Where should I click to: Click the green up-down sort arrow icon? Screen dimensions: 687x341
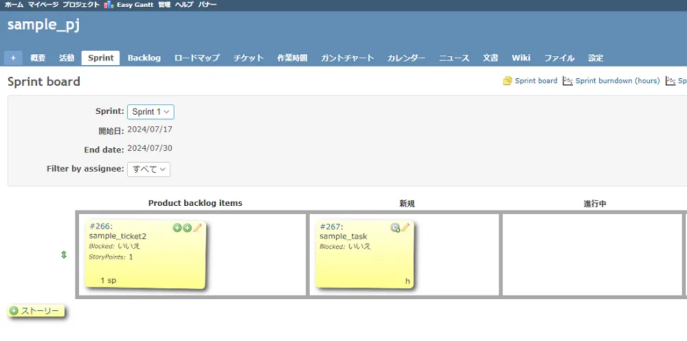[x=64, y=255]
